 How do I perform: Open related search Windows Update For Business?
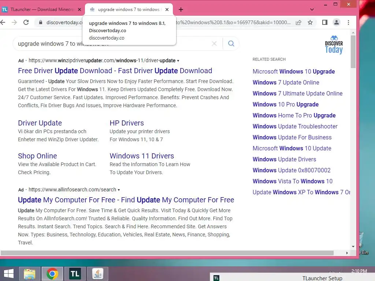pos(292,138)
